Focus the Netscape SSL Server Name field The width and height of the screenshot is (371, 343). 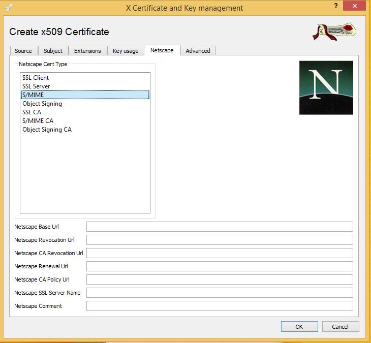pyautogui.click(x=220, y=293)
